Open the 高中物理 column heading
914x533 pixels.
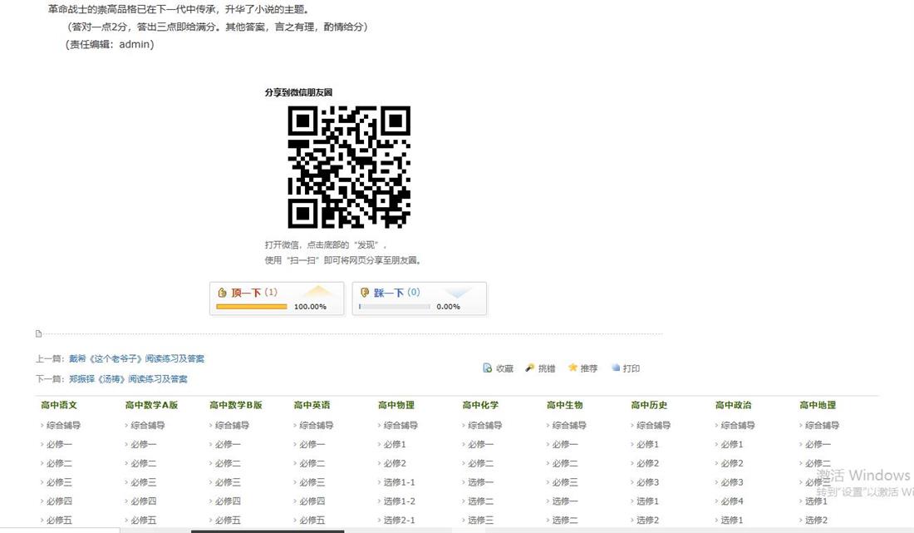396,405
